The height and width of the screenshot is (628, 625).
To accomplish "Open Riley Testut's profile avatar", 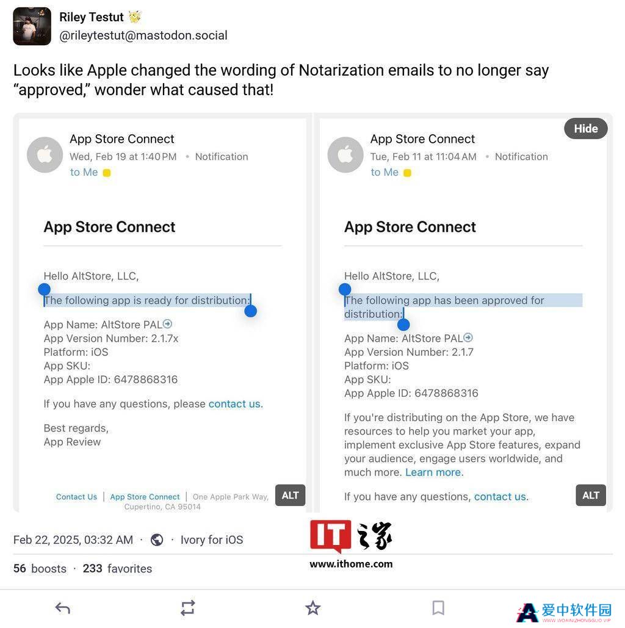I will pos(32,26).
